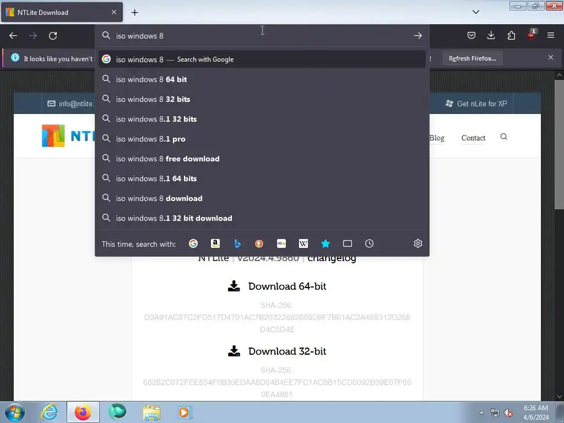The image size is (564, 423).
Task: Click inside the address bar text field
Action: pos(263,36)
